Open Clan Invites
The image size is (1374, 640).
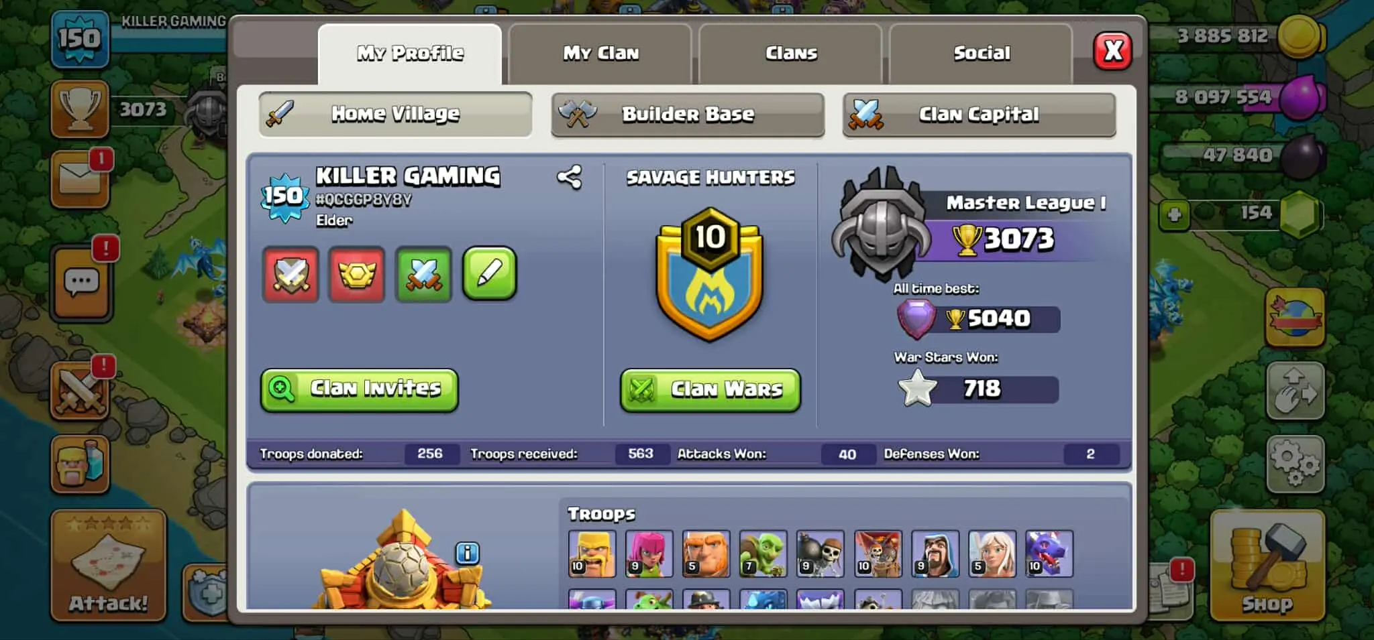[x=360, y=389]
